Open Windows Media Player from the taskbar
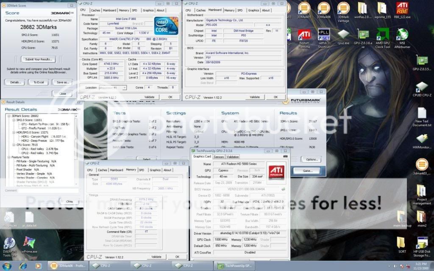 click(38, 266)
